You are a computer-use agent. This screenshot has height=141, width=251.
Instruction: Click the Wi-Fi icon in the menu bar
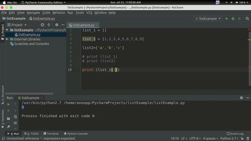pos(226,2)
